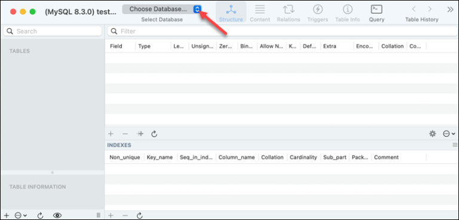Image resolution: width=459 pixels, height=220 pixels.
Task: Refresh the fields structure list
Action: tap(154, 134)
